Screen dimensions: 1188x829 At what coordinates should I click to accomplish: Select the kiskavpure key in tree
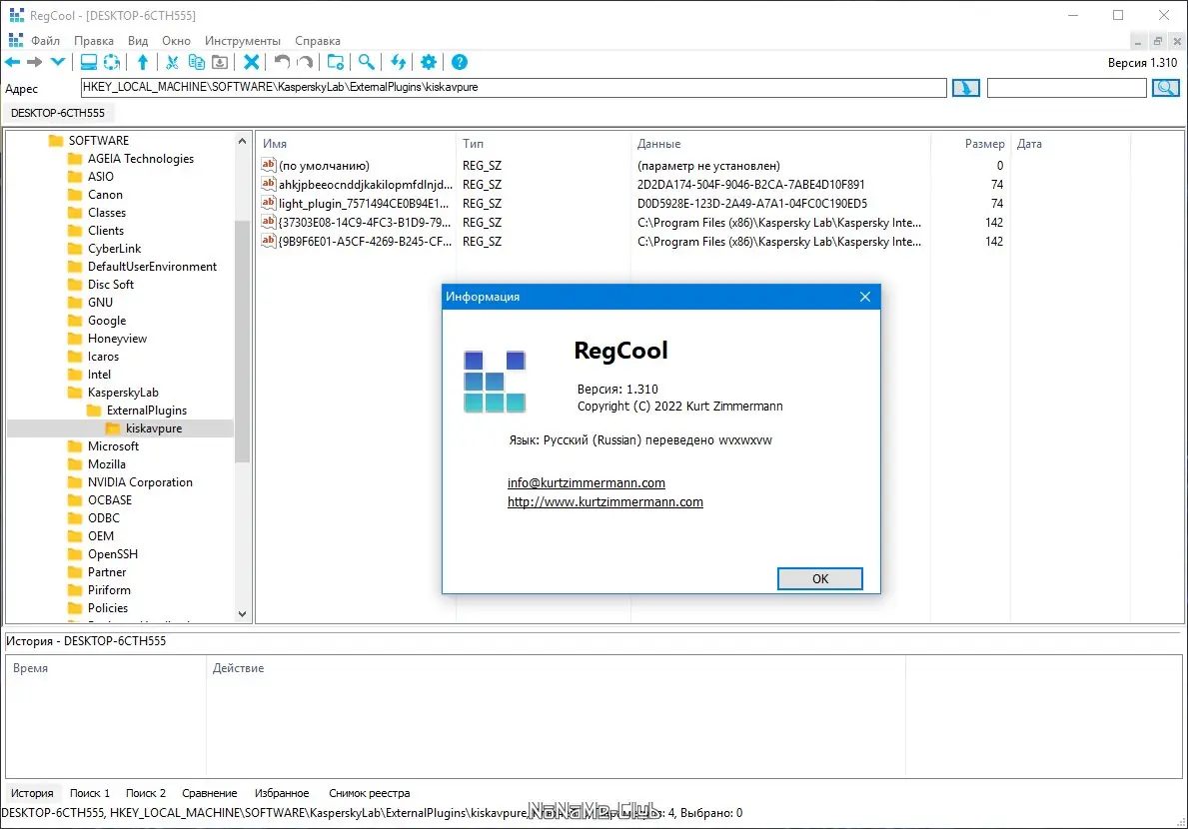(x=153, y=428)
